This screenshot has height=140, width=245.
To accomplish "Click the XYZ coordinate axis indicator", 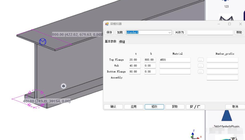I will tap(194, 135).
